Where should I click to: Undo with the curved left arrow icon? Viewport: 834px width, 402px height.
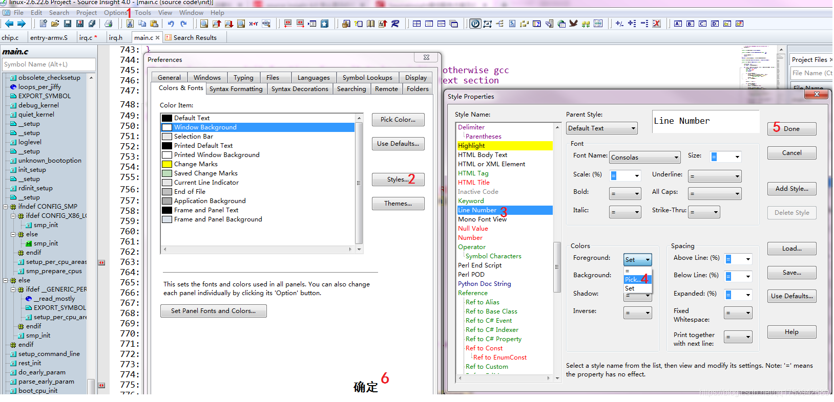(171, 24)
